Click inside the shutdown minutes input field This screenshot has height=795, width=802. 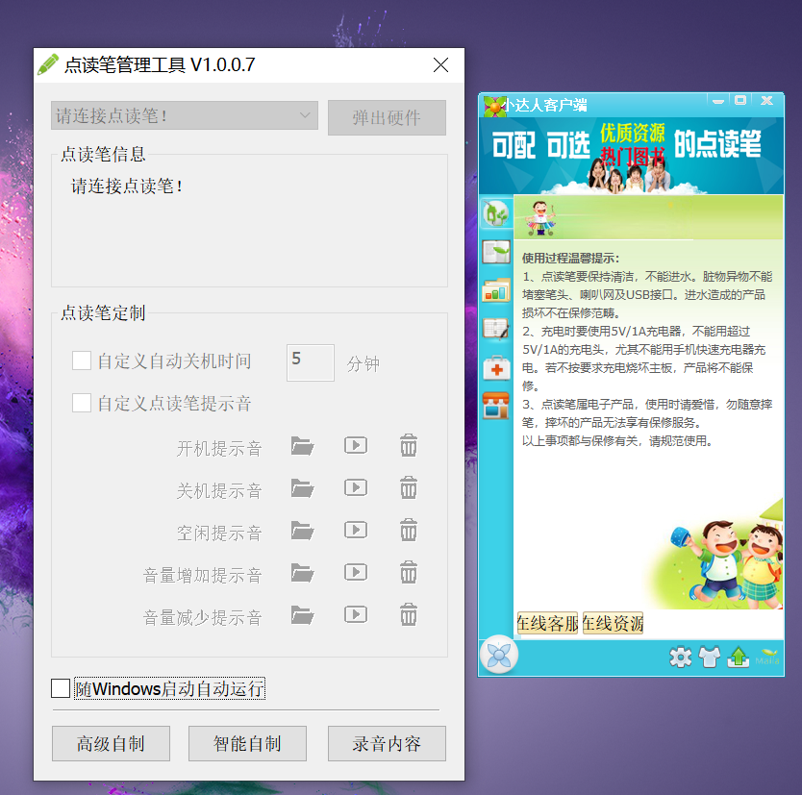310,362
